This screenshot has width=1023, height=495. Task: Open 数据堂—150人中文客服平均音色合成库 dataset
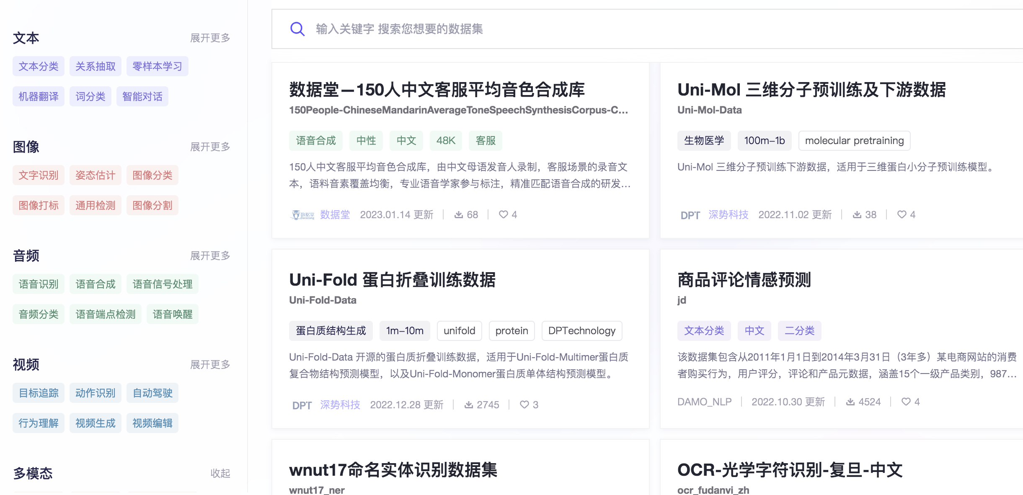click(437, 90)
